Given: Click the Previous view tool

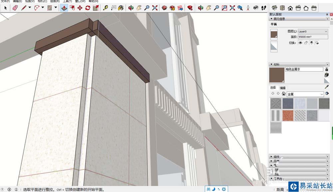Looking at the screenshot, I should (240, 8).
